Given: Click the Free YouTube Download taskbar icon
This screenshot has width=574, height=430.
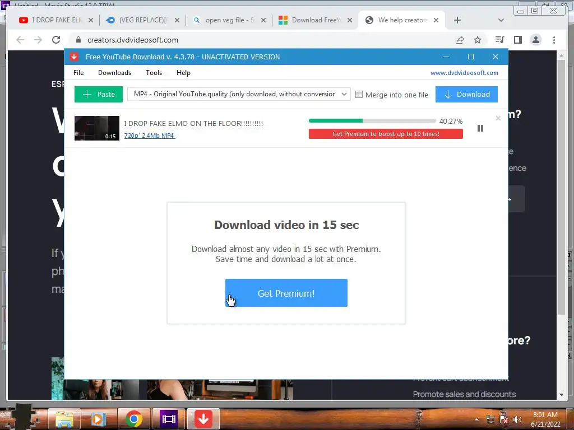Looking at the screenshot, I should 203,419.
